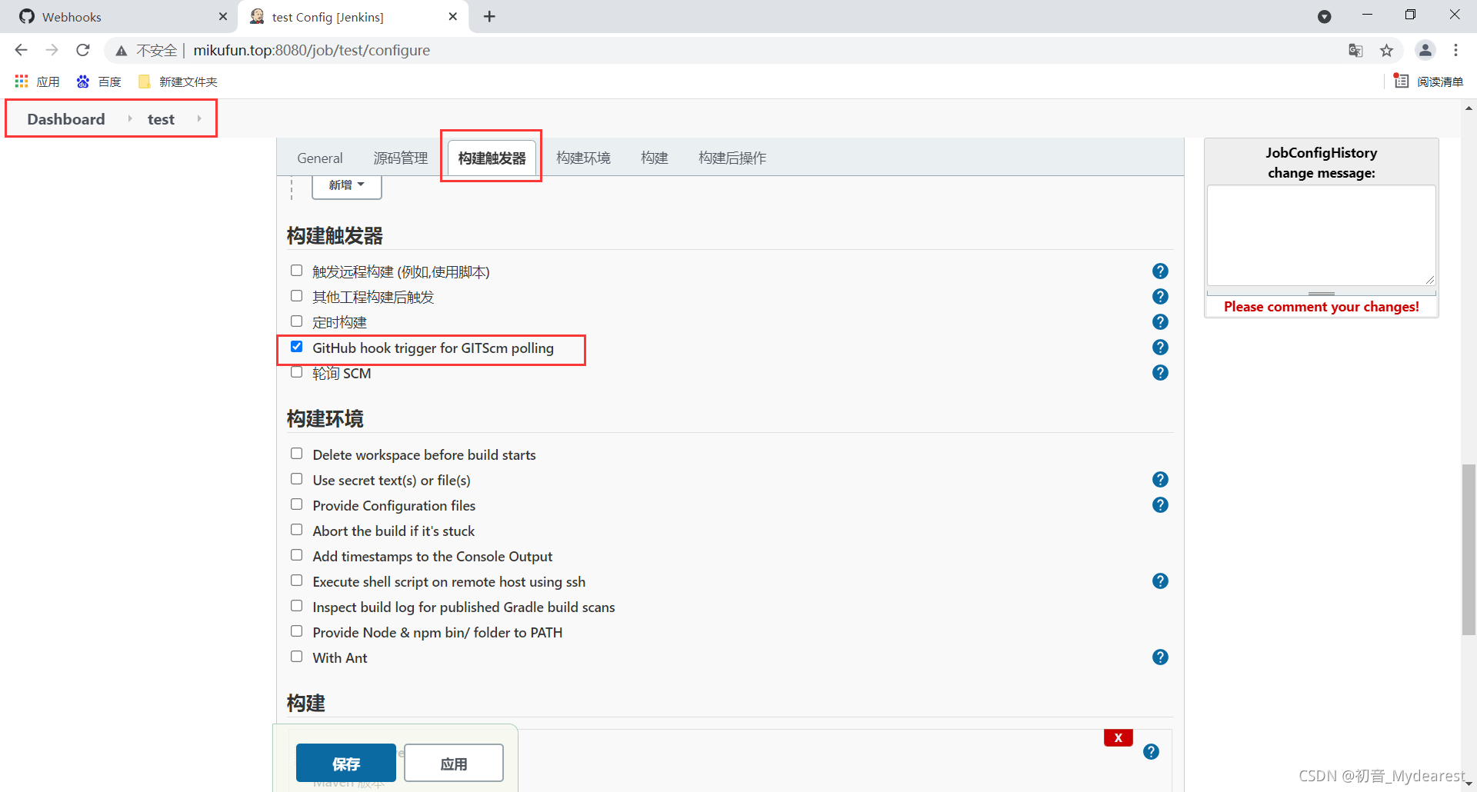This screenshot has height=792, width=1477.
Task: Select 构建触发器 tab
Action: click(492, 158)
